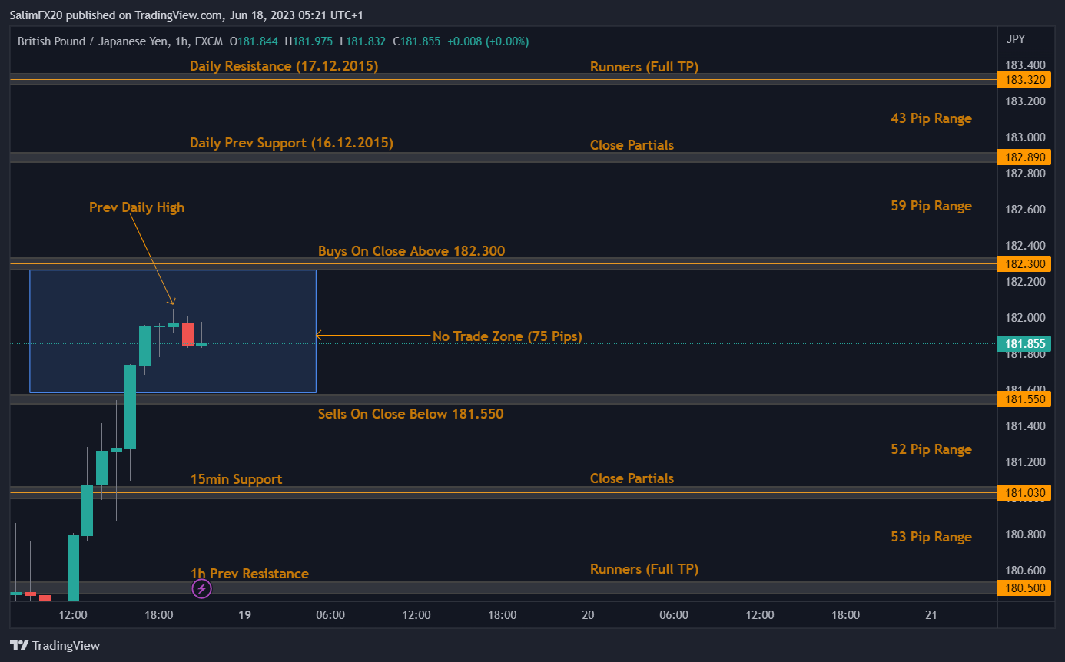The image size is (1065, 662).
Task: Click the TradingView logo at bottom left
Action: click(55, 646)
